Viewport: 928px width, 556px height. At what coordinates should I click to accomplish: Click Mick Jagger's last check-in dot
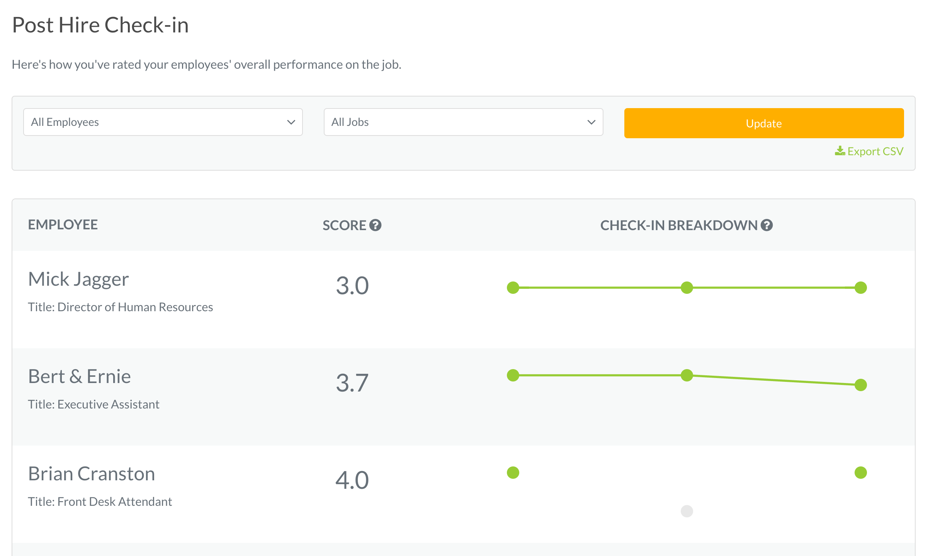pos(861,288)
